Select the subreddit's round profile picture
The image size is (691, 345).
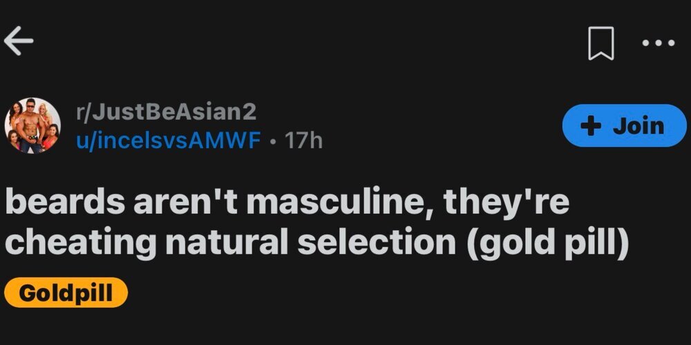[32, 126]
